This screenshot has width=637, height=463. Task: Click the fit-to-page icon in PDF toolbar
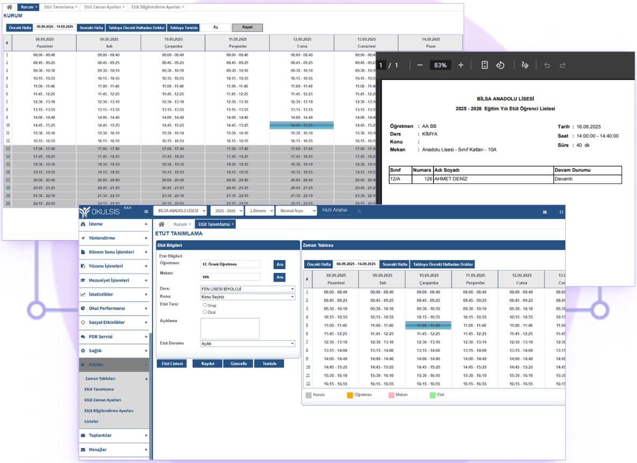(485, 65)
